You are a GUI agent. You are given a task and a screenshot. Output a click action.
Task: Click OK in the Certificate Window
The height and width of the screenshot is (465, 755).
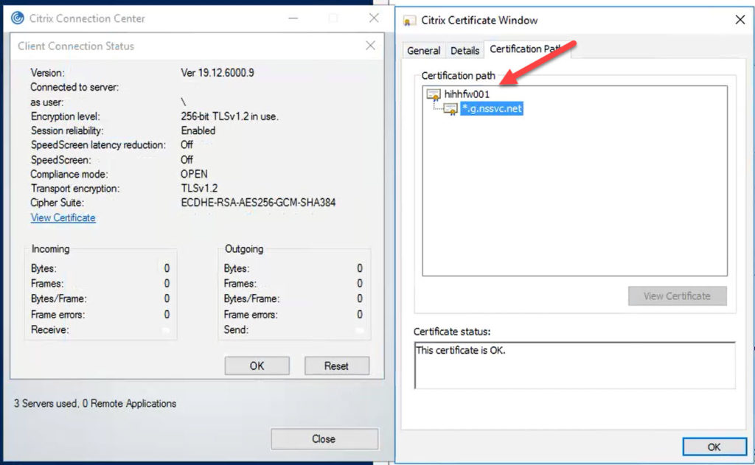(x=713, y=447)
